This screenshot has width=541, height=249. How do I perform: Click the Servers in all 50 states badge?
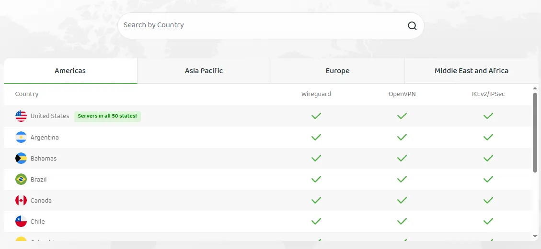pyautogui.click(x=107, y=116)
